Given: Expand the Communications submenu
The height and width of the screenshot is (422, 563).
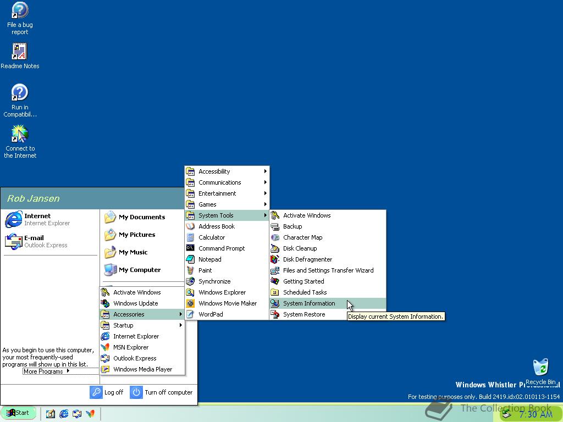Looking at the screenshot, I should coord(227,182).
